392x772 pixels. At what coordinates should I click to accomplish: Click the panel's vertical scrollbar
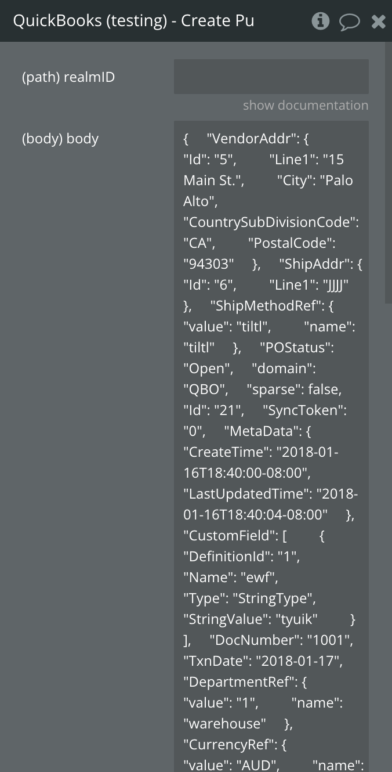389,174
